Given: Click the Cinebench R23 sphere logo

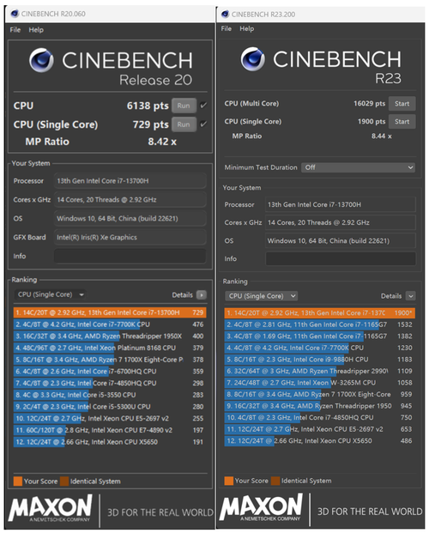Looking at the screenshot, I should point(252,59).
